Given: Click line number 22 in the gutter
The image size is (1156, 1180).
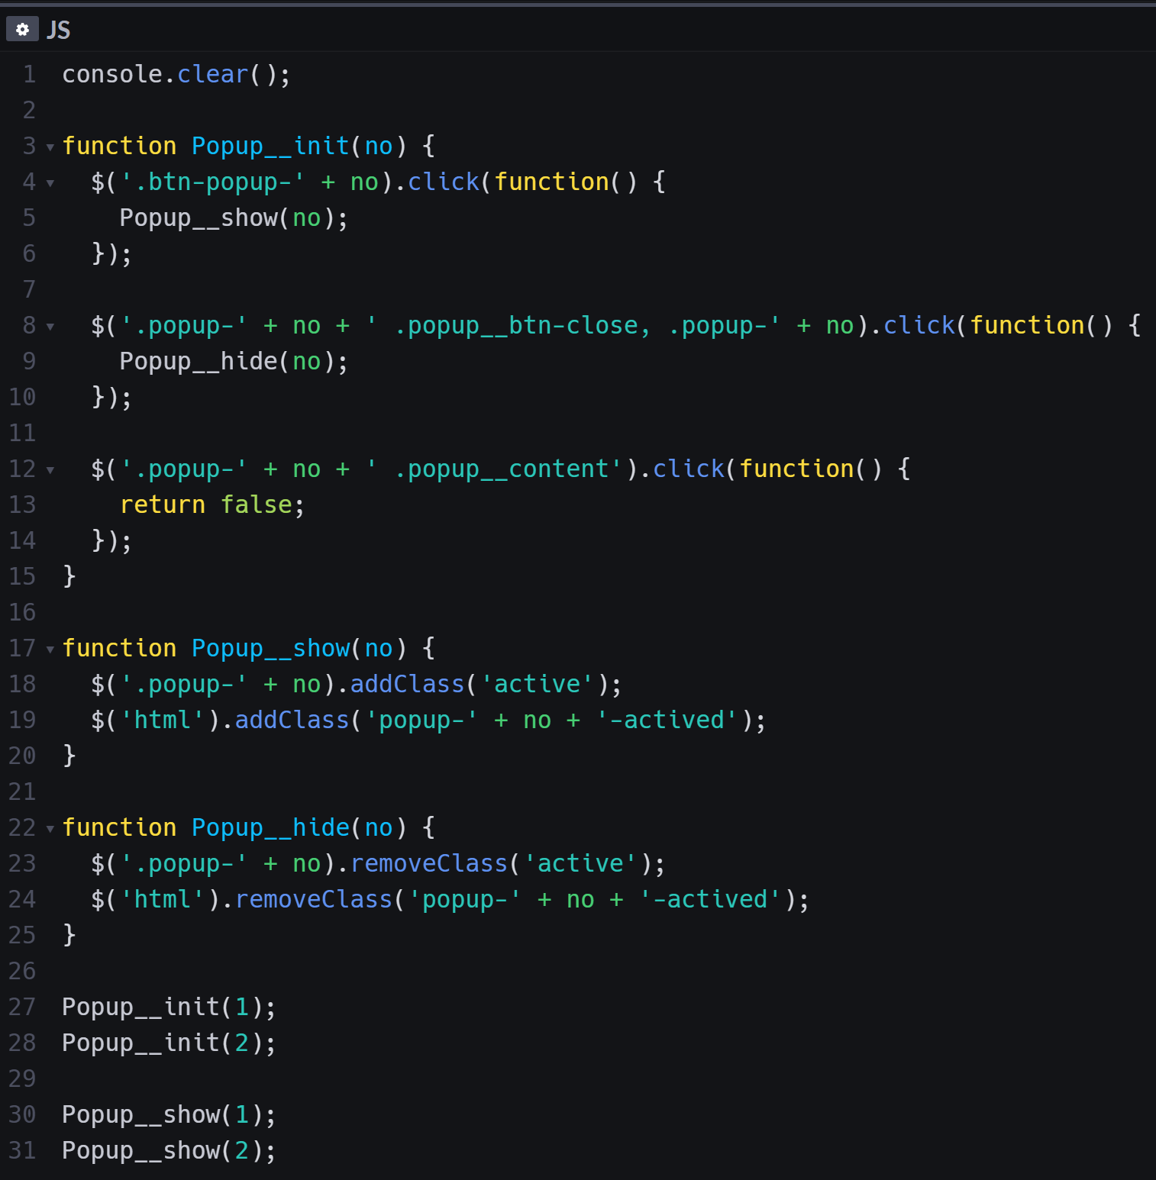Looking at the screenshot, I should [x=22, y=827].
